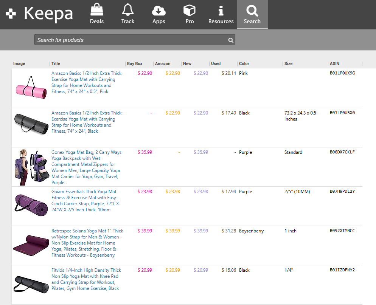376x305 pixels.
Task: Open the Retrospec Solana Yoga Mat listing
Action: tap(86, 243)
